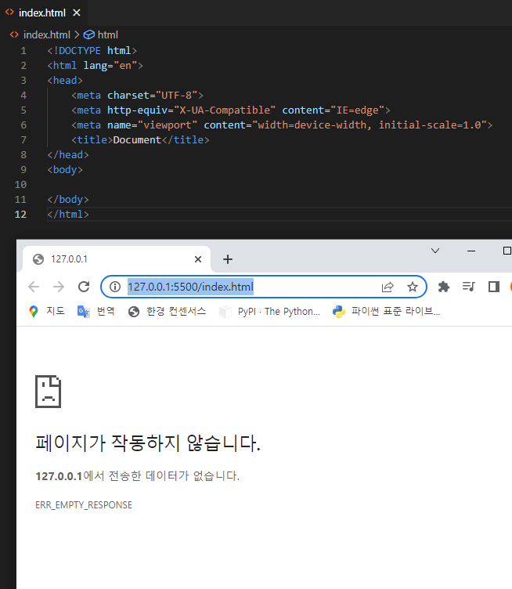
Task: Click the browser forward arrow
Action: coord(59,287)
